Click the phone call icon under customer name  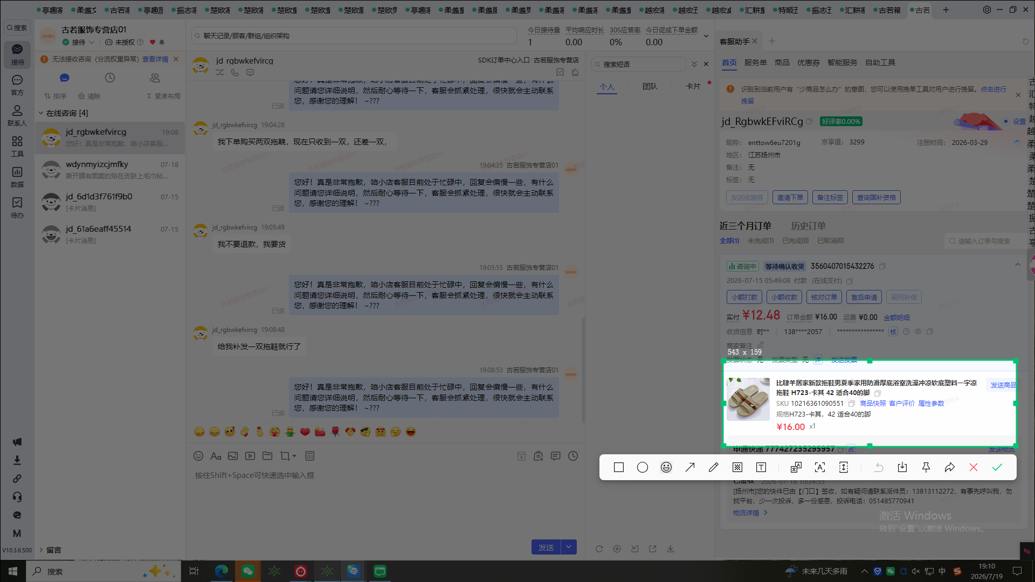tap(235, 72)
